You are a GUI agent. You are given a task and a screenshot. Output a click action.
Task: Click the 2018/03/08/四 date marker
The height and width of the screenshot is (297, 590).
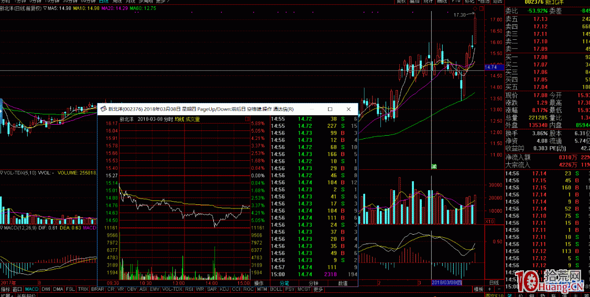point(446,282)
